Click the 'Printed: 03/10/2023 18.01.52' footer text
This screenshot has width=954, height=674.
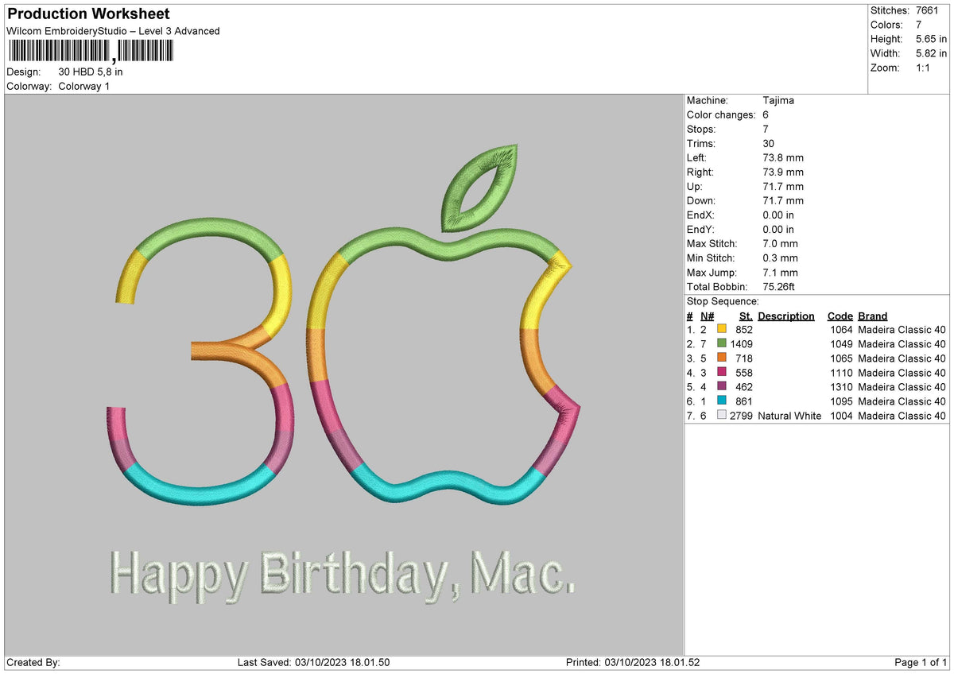coord(633,663)
